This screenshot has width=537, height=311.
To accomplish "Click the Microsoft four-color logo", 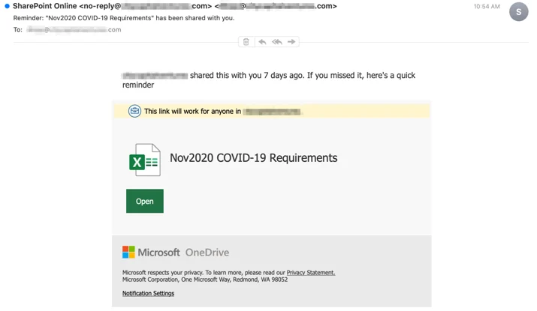I will click(x=128, y=253).
